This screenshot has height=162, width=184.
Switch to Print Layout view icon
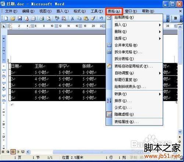click(x=13, y=152)
